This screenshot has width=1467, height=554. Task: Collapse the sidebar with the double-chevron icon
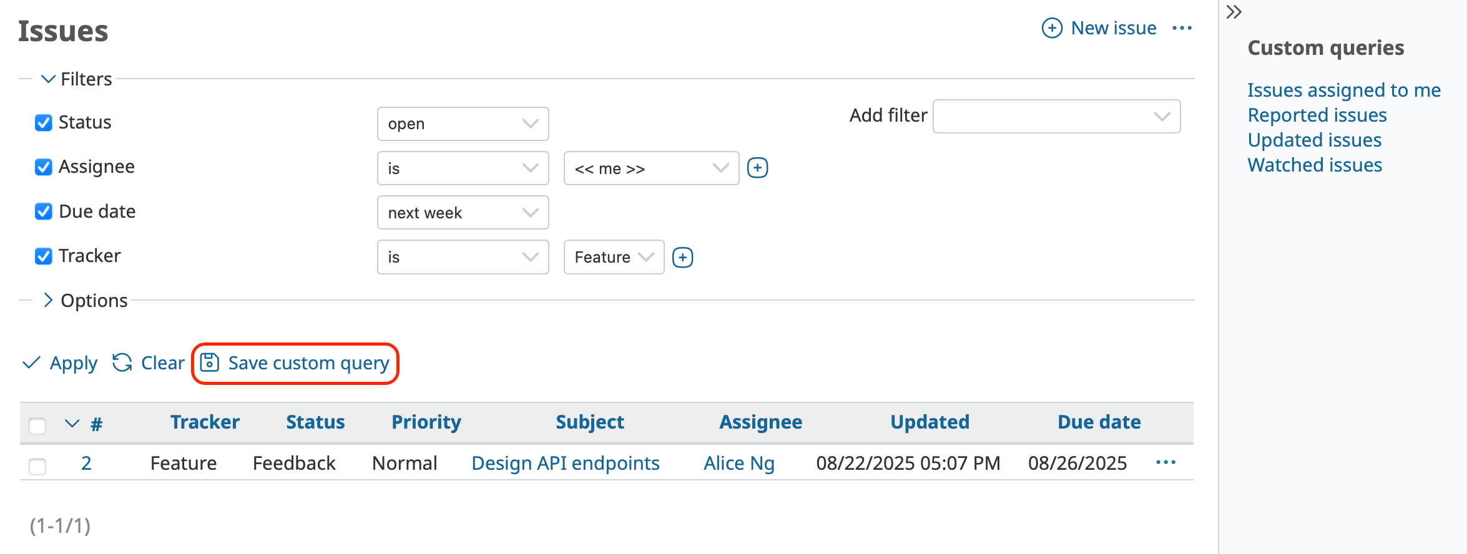pyautogui.click(x=1234, y=12)
